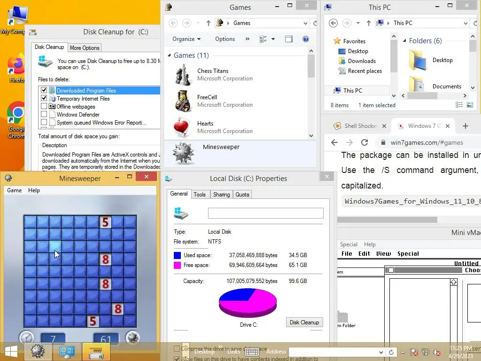Open the Hearts game icon
The width and height of the screenshot is (481, 361).
coord(183,127)
